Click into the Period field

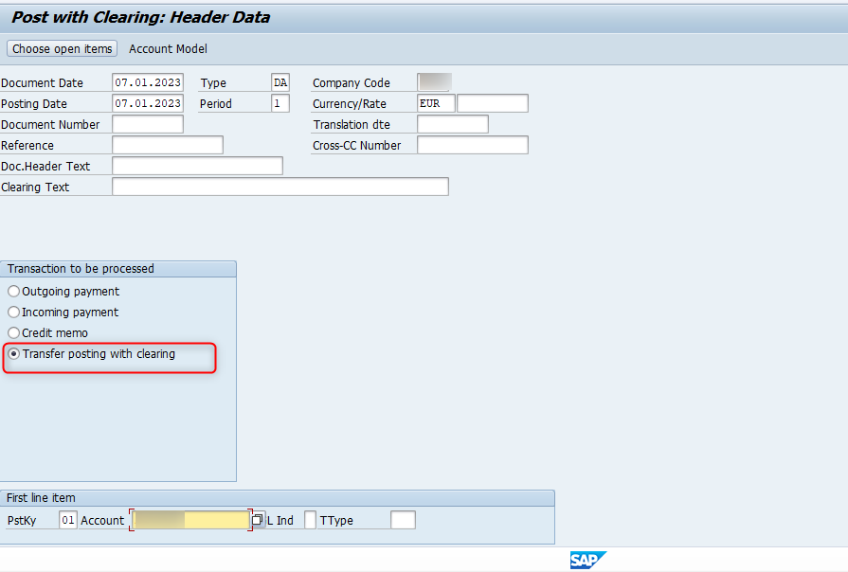(x=280, y=104)
